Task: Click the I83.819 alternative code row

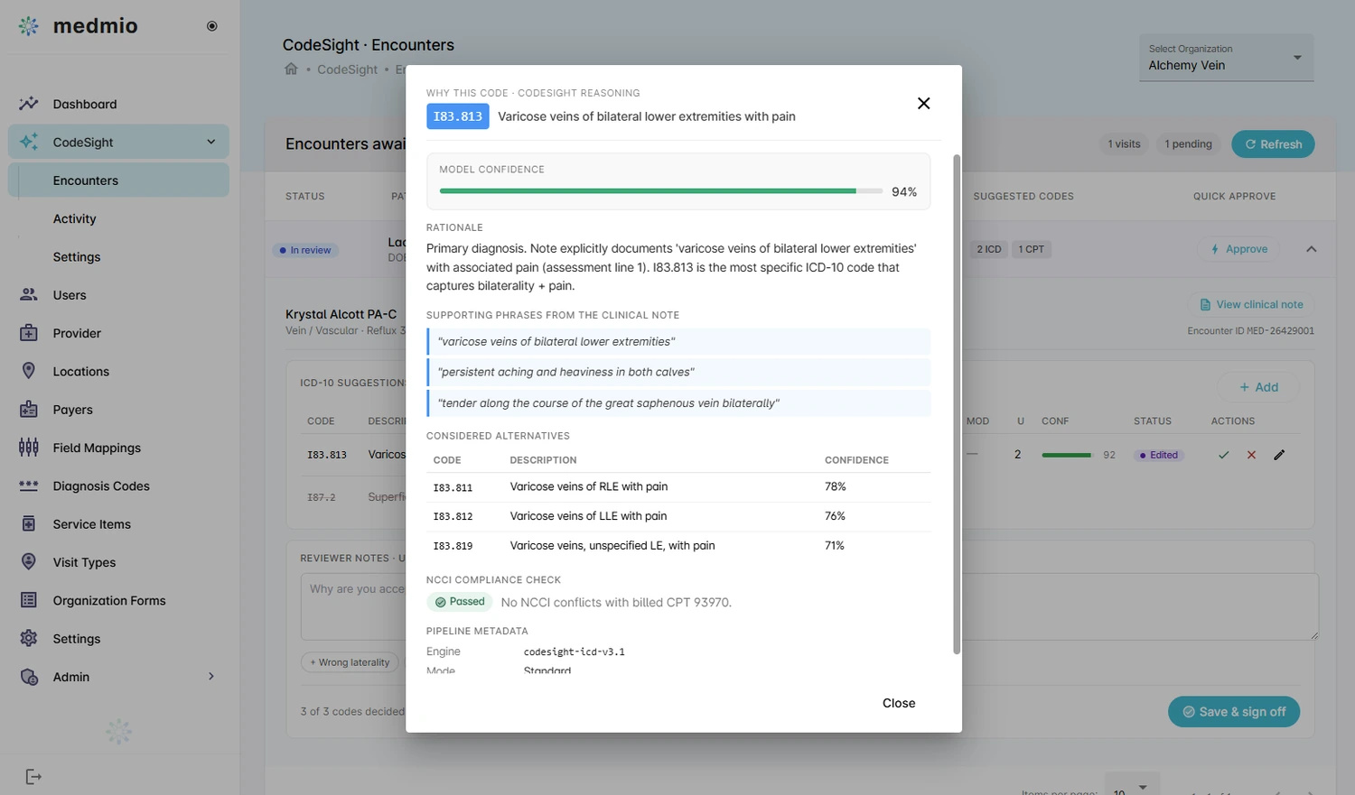Action: pos(678,546)
